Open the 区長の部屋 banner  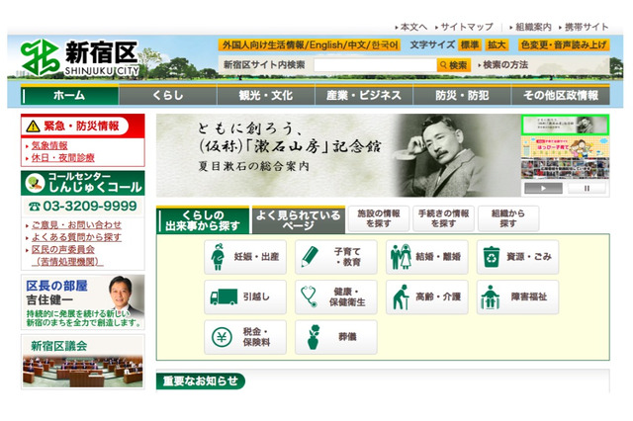(83, 302)
